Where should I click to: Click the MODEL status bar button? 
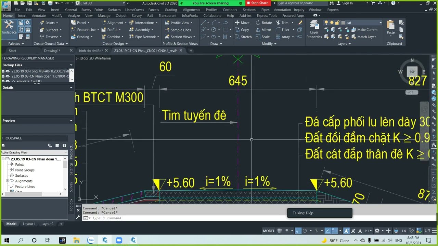pos(269,231)
